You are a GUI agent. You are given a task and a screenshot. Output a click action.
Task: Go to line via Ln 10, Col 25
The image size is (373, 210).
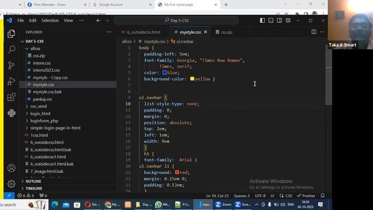click(217, 196)
